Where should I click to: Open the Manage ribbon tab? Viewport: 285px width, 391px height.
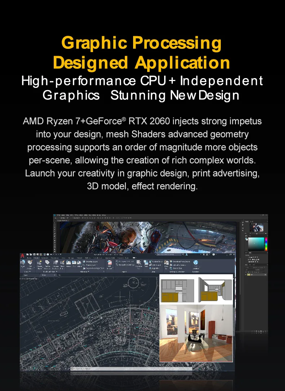click(71, 258)
